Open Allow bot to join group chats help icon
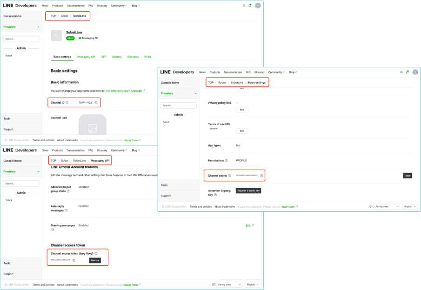The image size is (421, 290). click(x=68, y=191)
